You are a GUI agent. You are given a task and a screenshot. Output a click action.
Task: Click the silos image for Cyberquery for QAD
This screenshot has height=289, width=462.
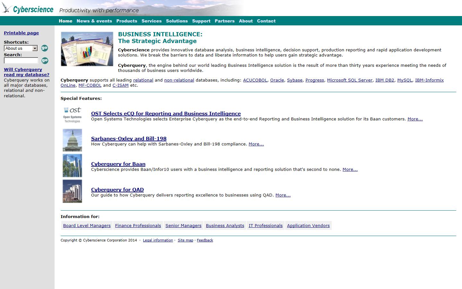click(72, 191)
